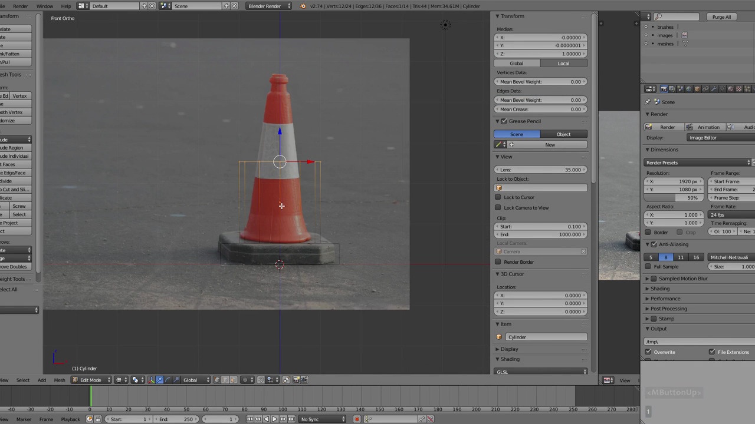Select the translate manipulator arrow icon
The image size is (755, 424).
(x=159, y=380)
